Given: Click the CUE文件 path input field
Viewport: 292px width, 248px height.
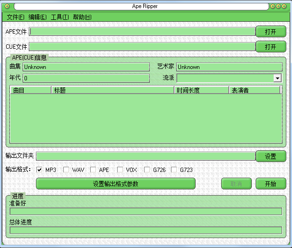Looking at the screenshot, I should pos(142,47).
